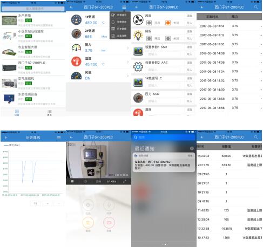The height and width of the screenshot is (247, 263).
Task: Open the hamburger menu on the 历史曲线 screen
Action: click(x=59, y=138)
